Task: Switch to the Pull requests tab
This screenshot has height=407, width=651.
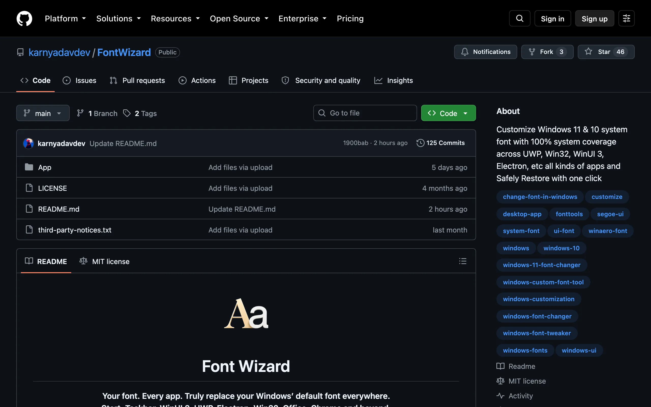Action: point(137,80)
